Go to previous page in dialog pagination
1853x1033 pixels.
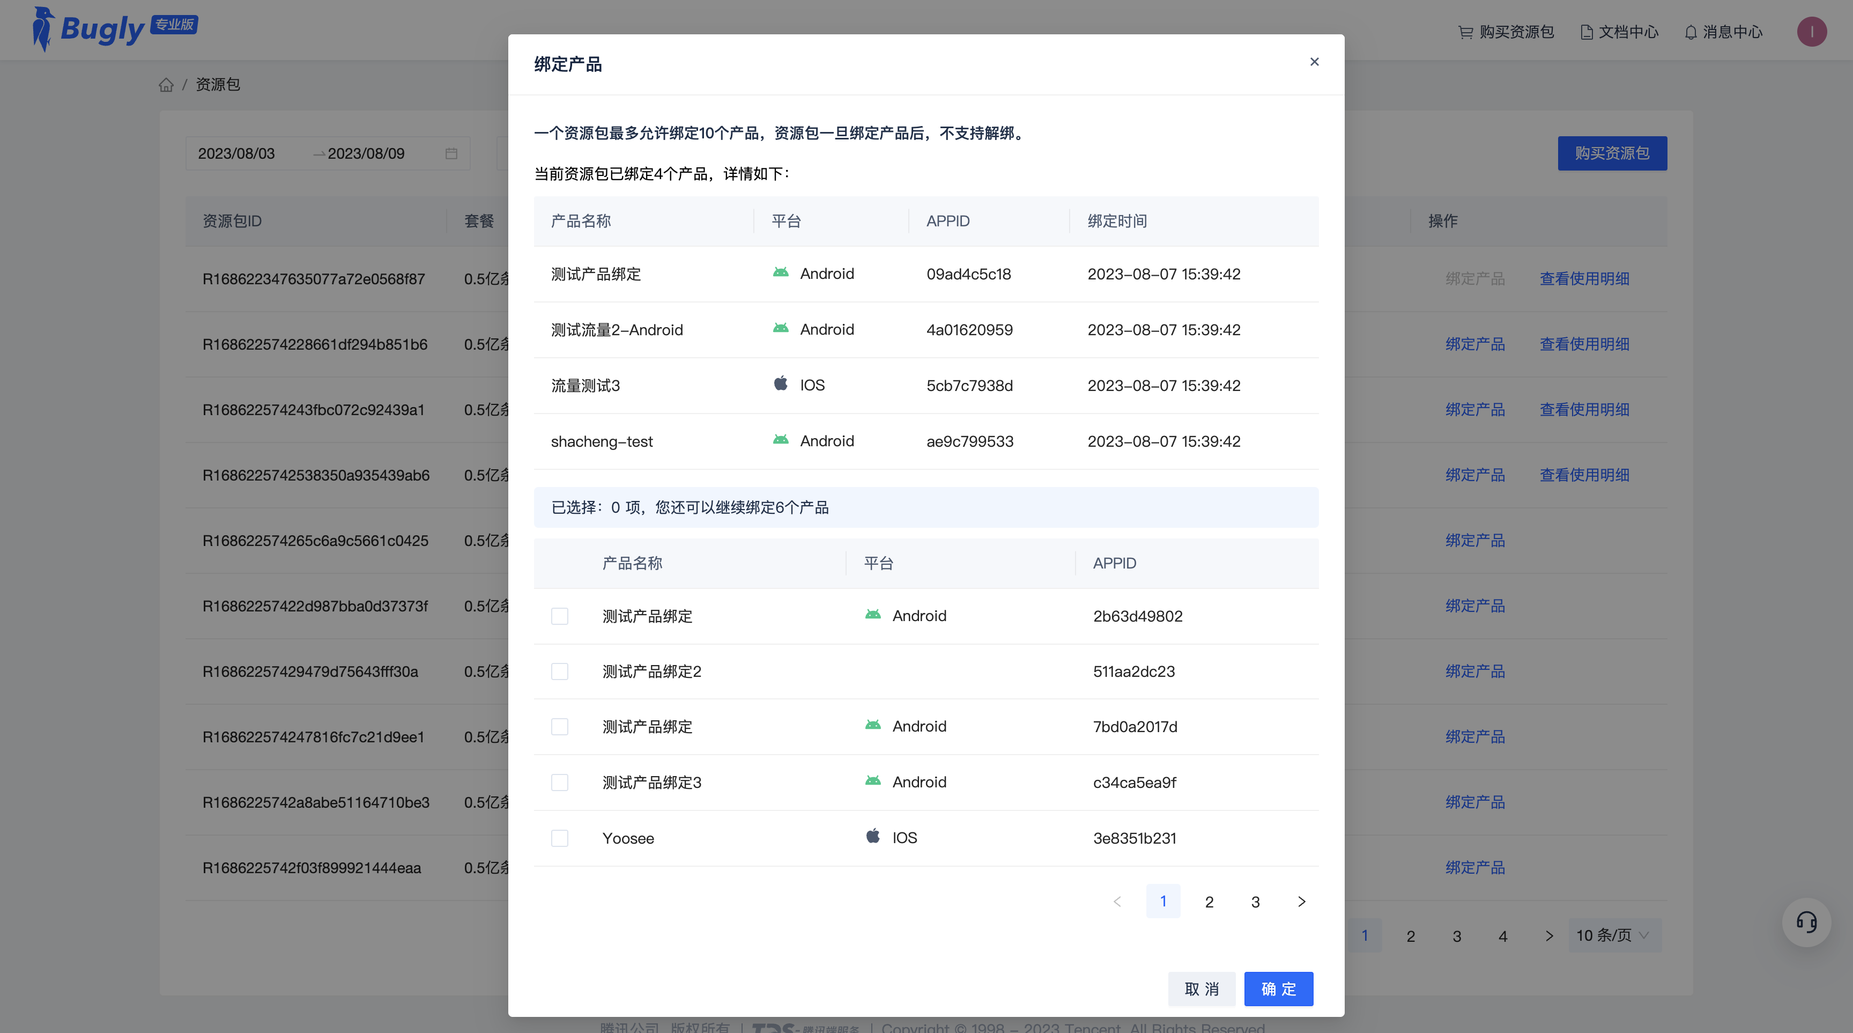click(x=1117, y=902)
